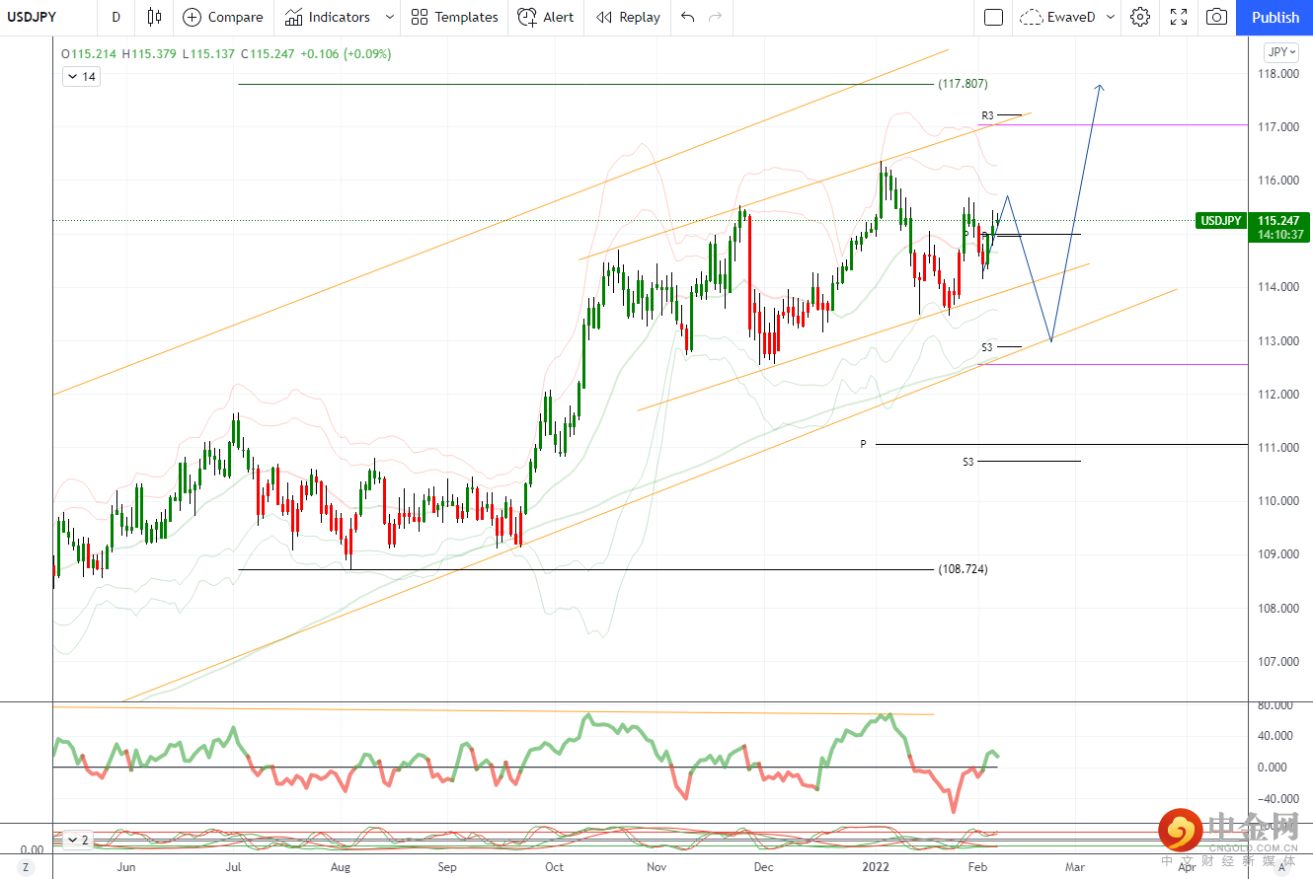Image resolution: width=1313 pixels, height=879 pixels.
Task: Create a new Alert
Action: (x=545, y=17)
